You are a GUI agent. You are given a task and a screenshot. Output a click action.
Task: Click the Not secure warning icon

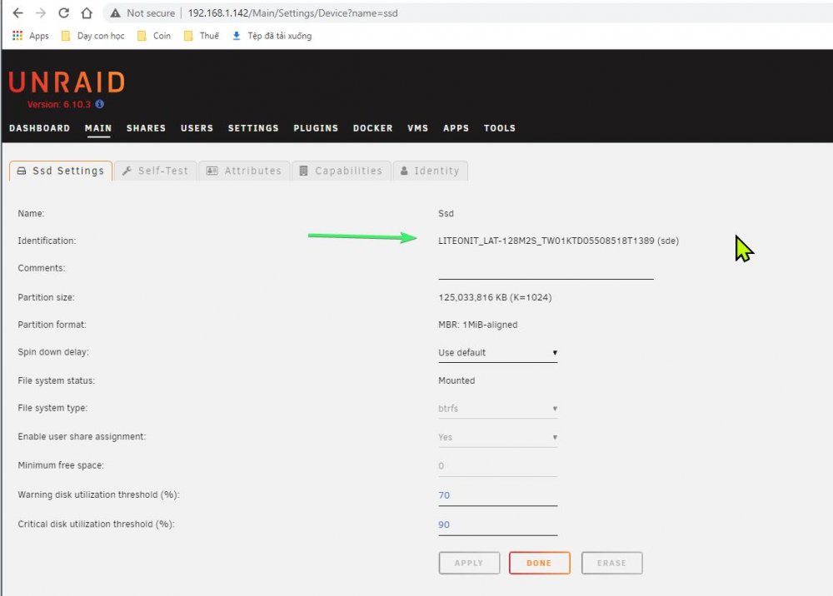[115, 12]
